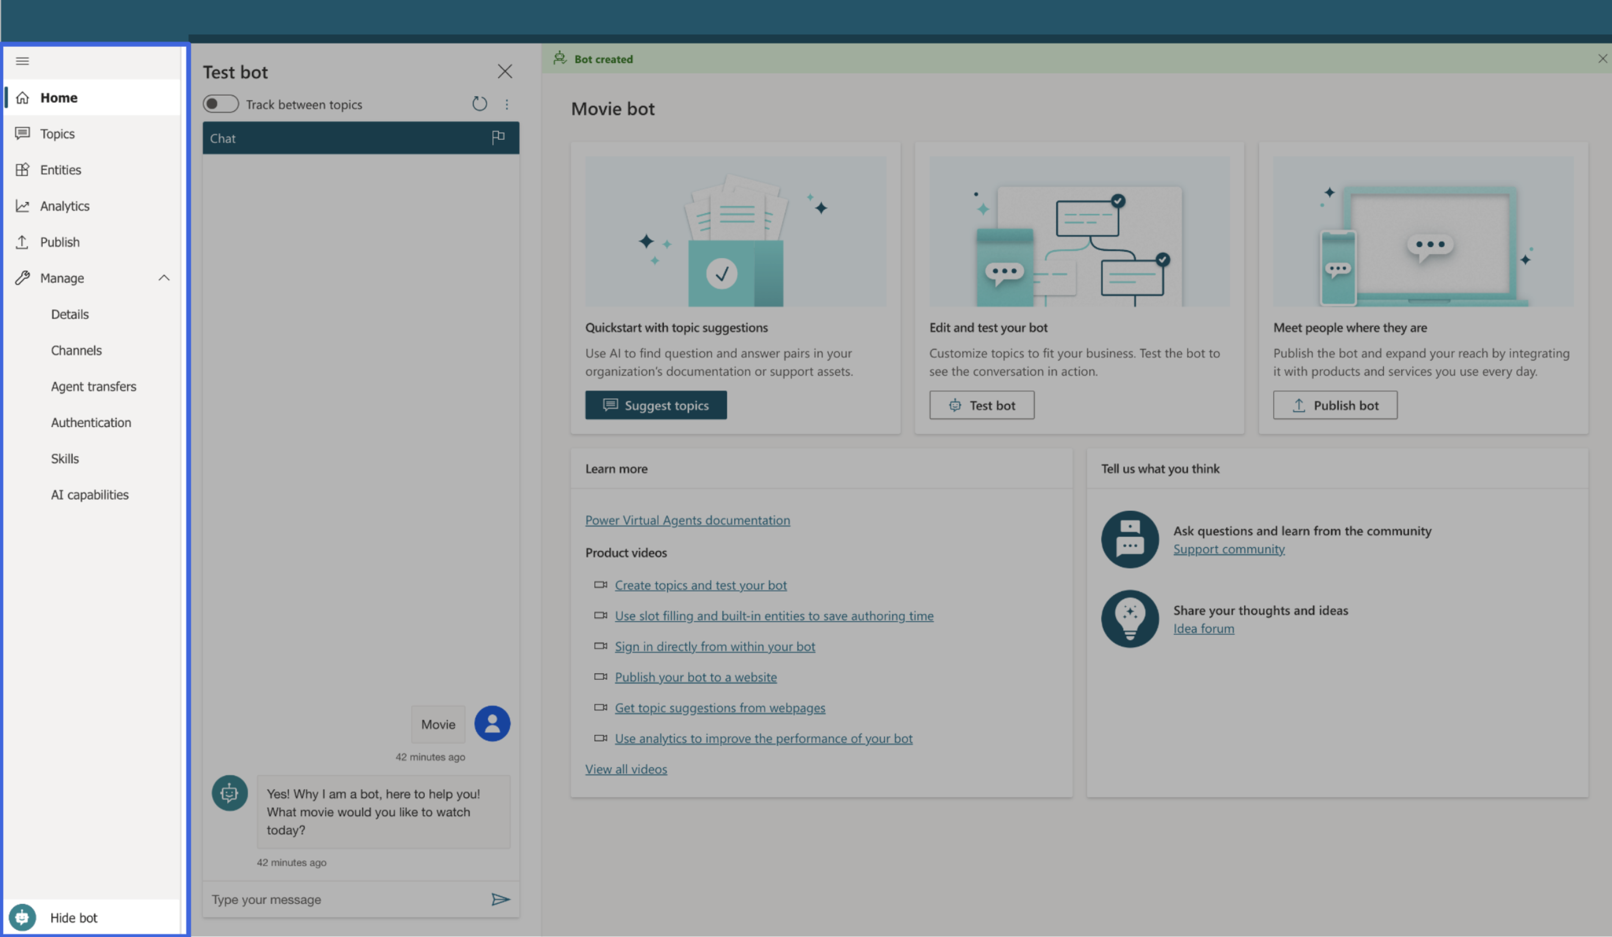Click the bot avatar in chat
The image size is (1612, 937).
coord(230,793)
